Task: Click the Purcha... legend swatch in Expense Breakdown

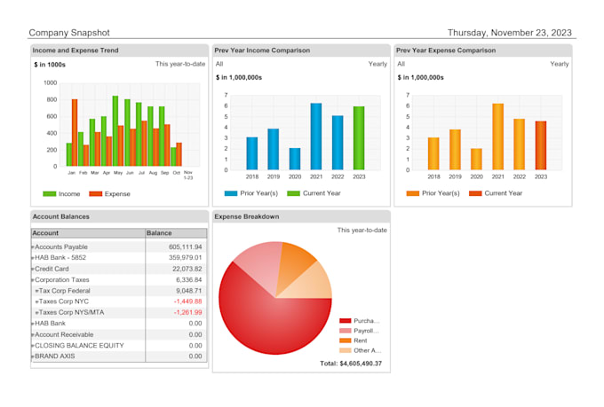Action: tap(346, 321)
